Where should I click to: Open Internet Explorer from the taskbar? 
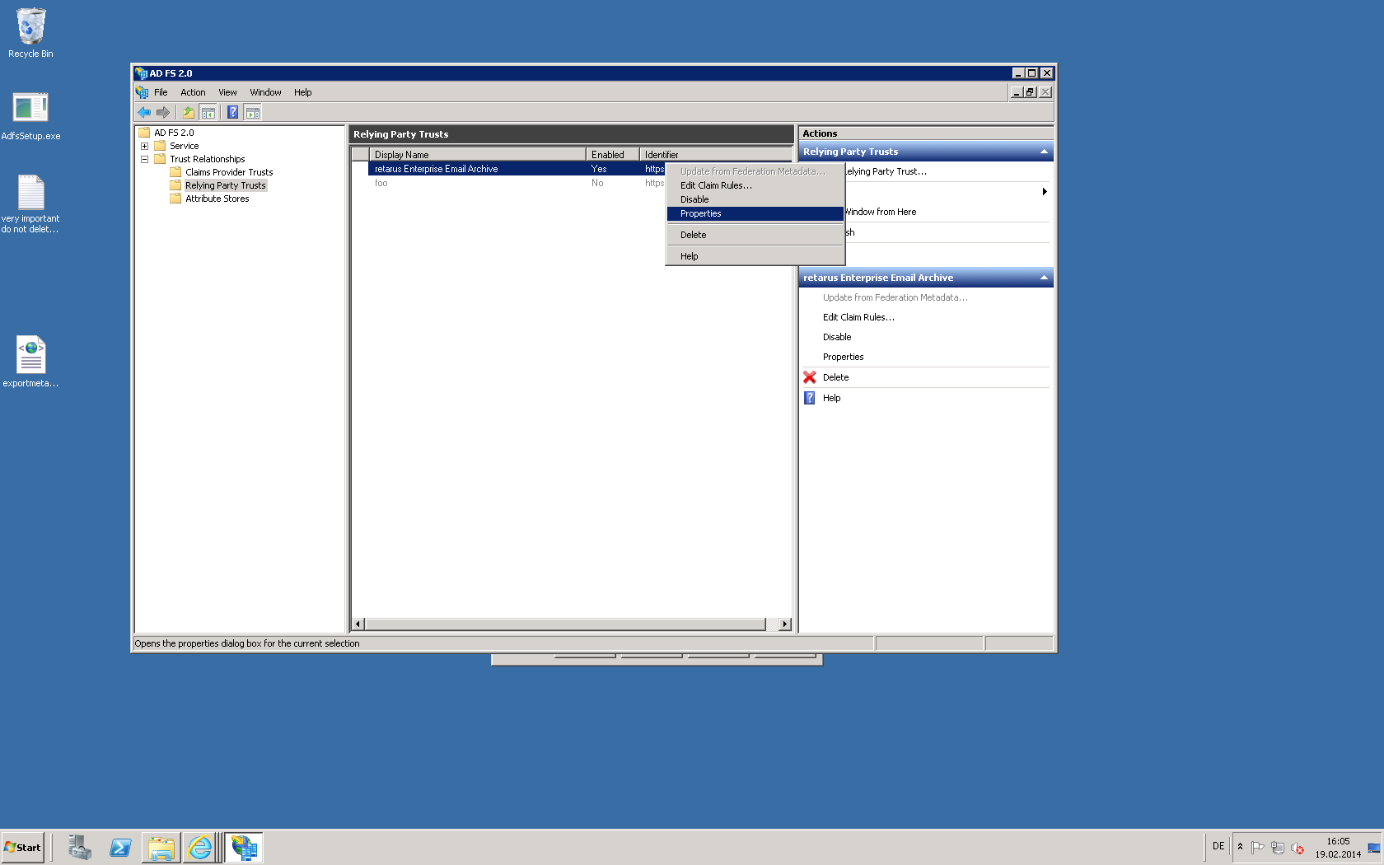tap(200, 848)
